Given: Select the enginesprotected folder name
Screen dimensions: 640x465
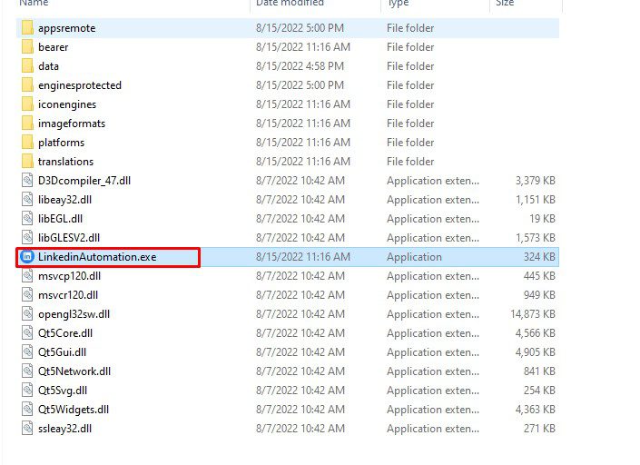Looking at the screenshot, I should click(x=80, y=85).
